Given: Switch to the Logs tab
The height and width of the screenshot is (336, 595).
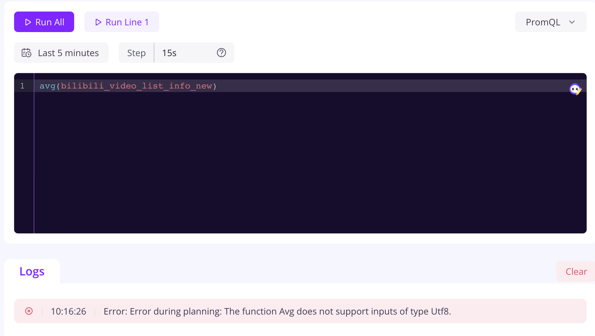Looking at the screenshot, I should pos(32,271).
